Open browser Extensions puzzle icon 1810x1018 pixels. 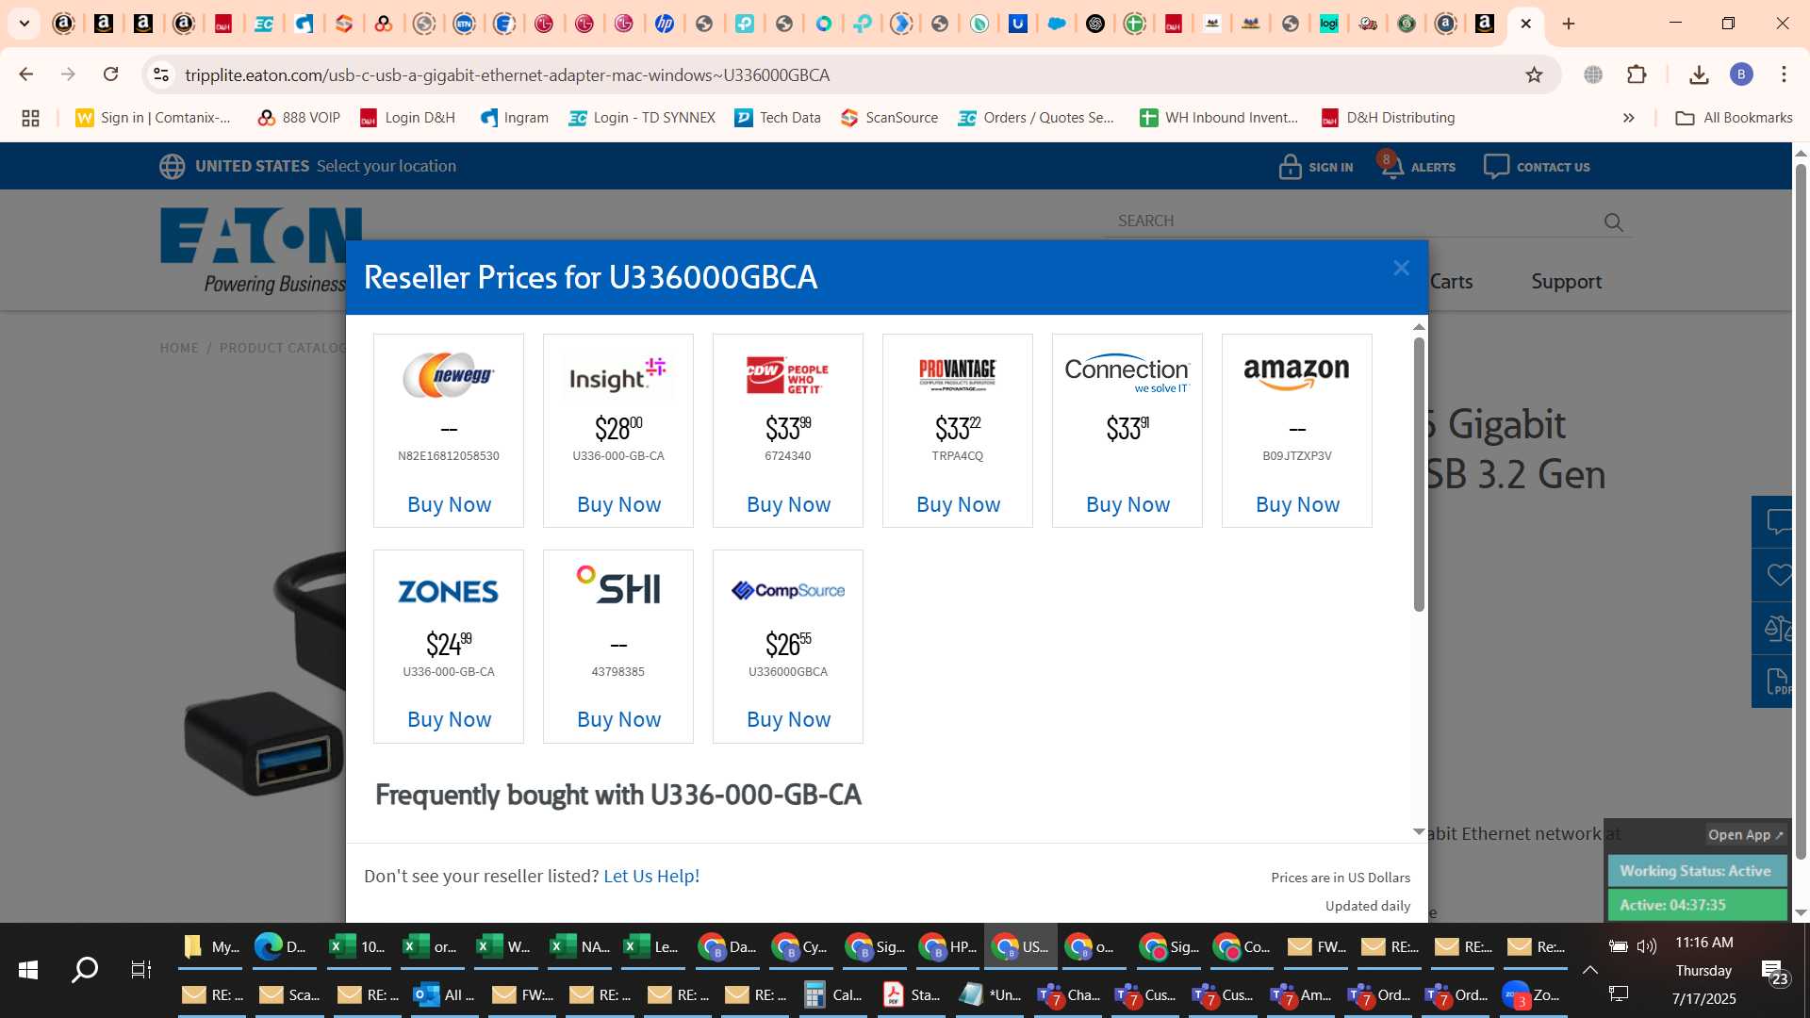coord(1637,74)
